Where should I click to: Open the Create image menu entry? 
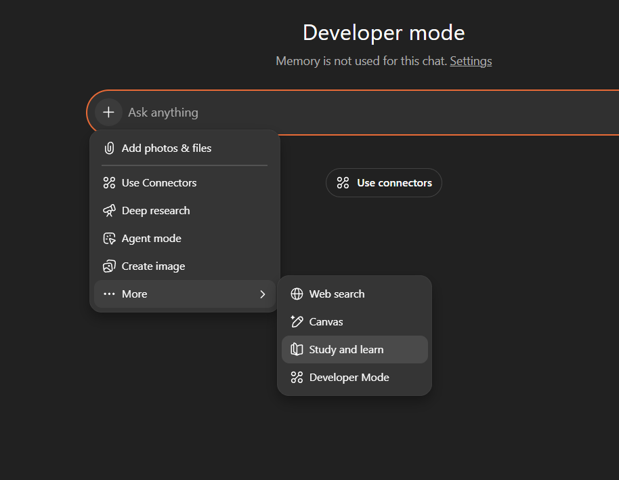point(152,266)
